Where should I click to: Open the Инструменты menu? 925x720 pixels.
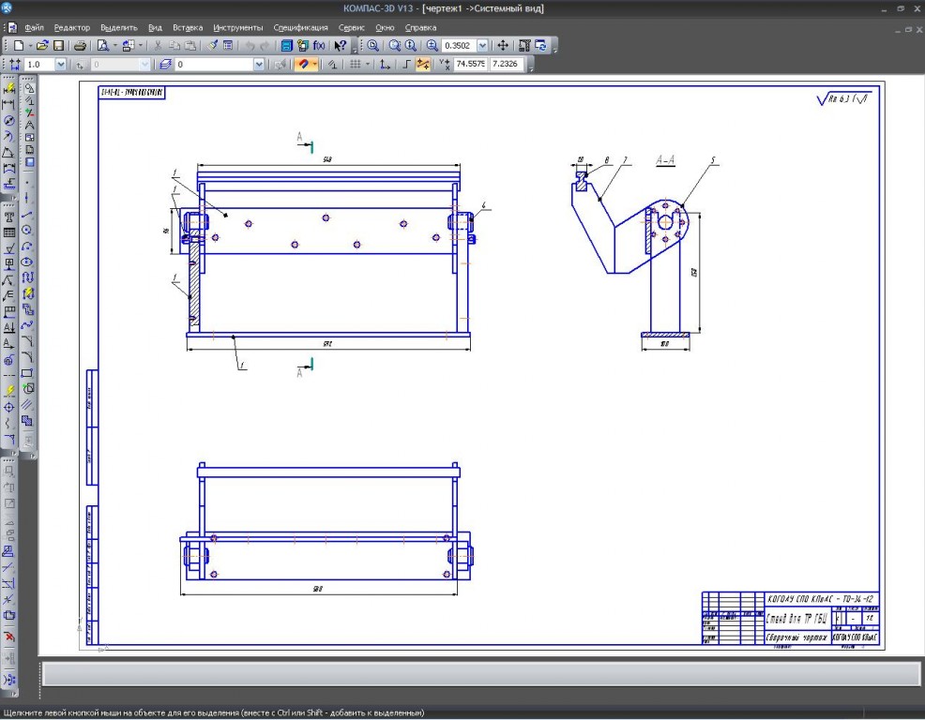point(237,28)
